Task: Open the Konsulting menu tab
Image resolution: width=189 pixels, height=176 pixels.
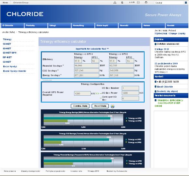Action: 83,25
